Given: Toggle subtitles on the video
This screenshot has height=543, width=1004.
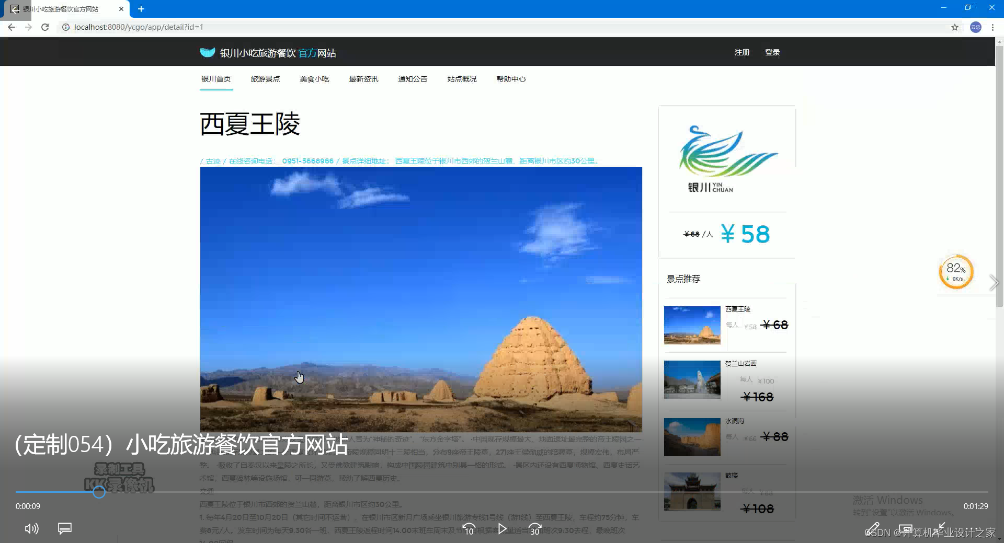Looking at the screenshot, I should coord(64,529).
